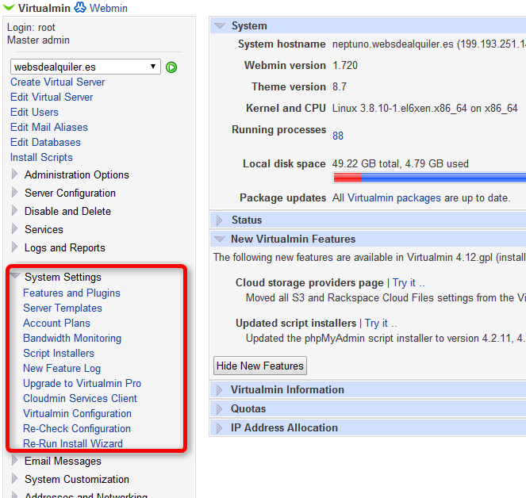Click the Webmin icon in the header

[x=80, y=8]
